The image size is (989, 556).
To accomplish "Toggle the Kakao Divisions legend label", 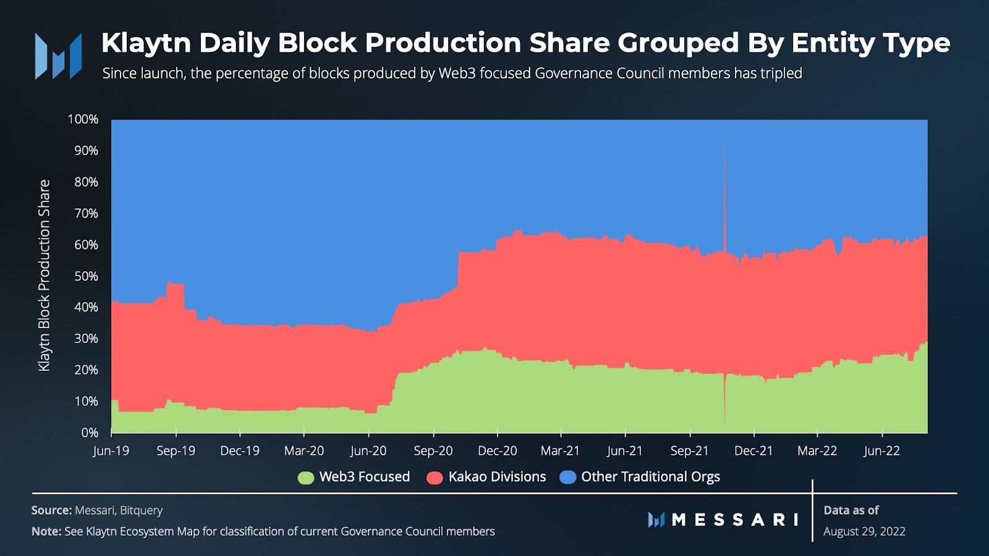I will [x=497, y=477].
